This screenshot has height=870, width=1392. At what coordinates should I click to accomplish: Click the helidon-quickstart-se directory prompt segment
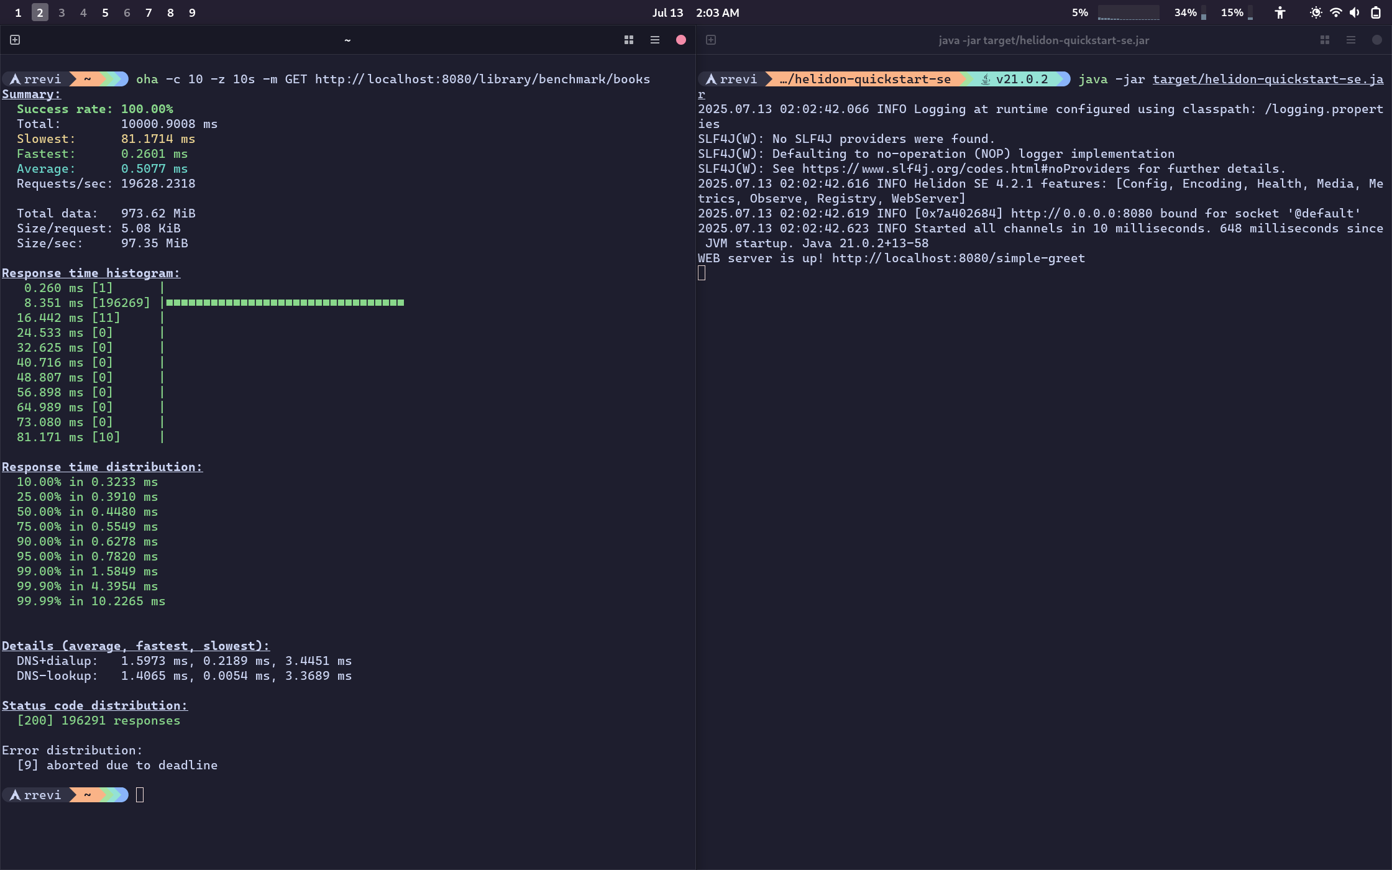pyautogui.click(x=865, y=80)
